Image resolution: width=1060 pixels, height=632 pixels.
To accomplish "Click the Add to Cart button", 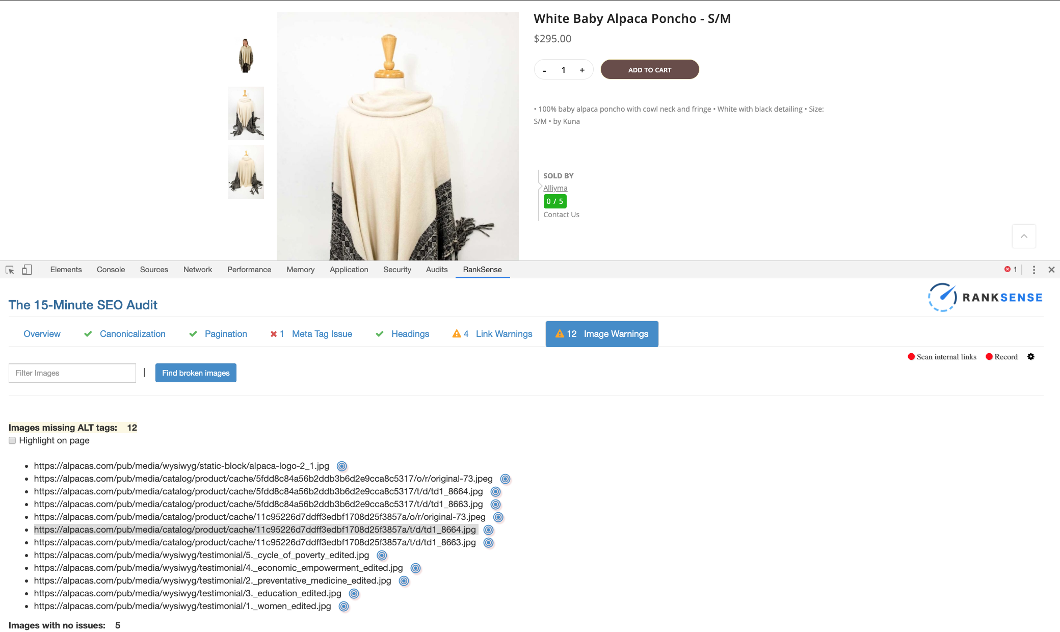I will tap(650, 69).
